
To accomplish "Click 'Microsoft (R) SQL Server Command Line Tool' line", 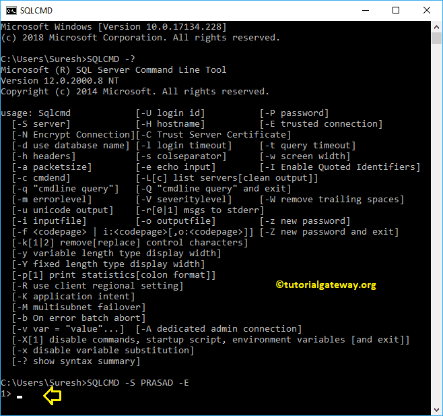I will 114,70.
